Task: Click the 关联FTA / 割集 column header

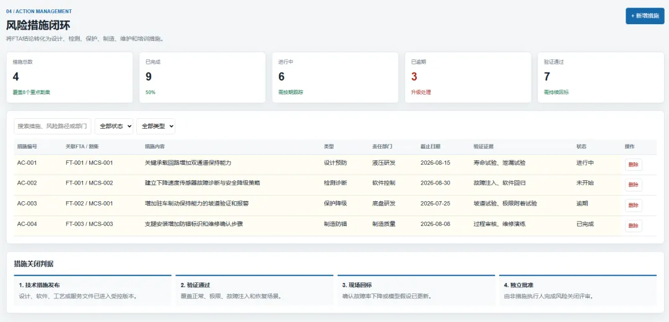Action: [82, 146]
